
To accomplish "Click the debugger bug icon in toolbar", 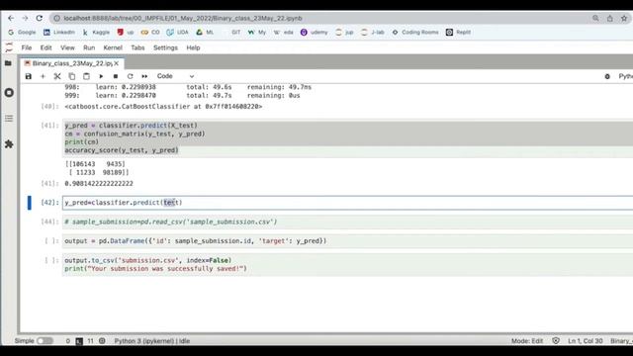I will (607, 76).
